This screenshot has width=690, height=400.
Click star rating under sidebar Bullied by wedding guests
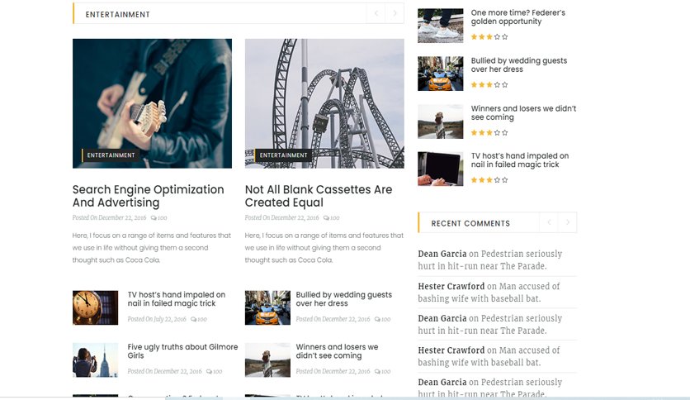tap(489, 84)
